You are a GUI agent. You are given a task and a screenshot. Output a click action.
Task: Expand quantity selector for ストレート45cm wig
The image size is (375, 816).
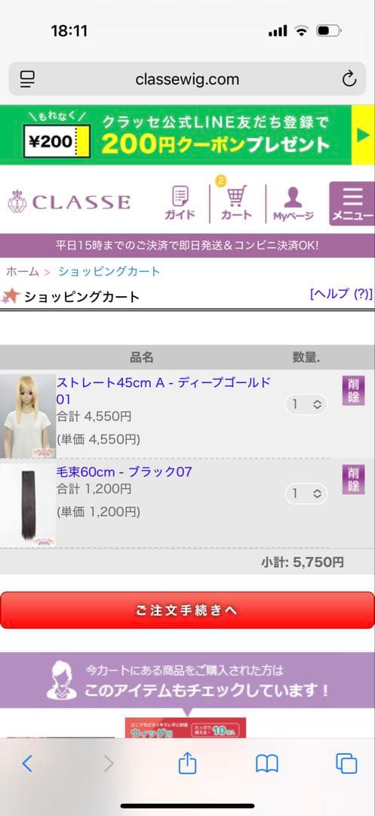pos(306,404)
